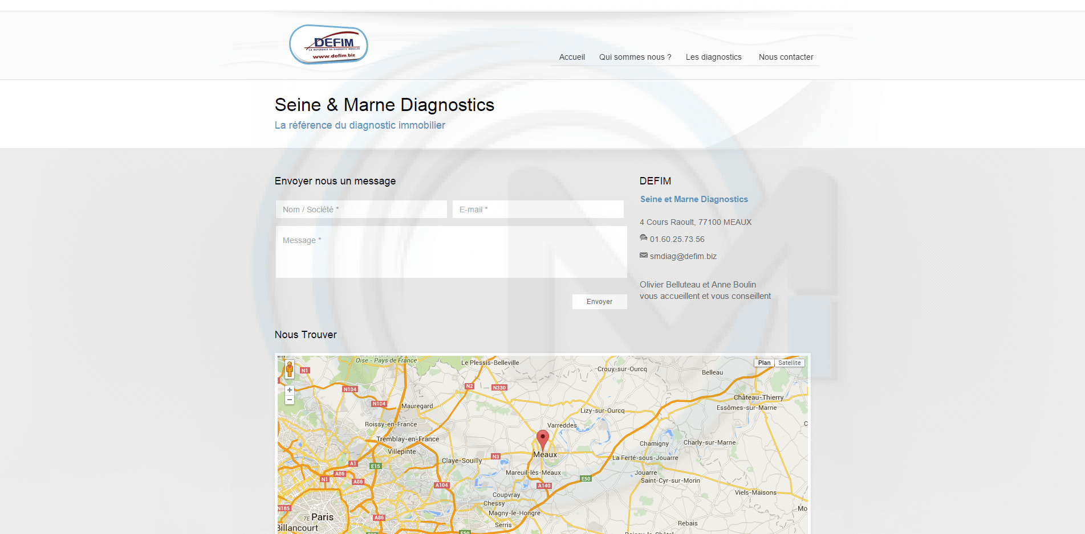This screenshot has width=1085, height=534.
Task: Click the Paris label on the map
Action: click(x=322, y=517)
